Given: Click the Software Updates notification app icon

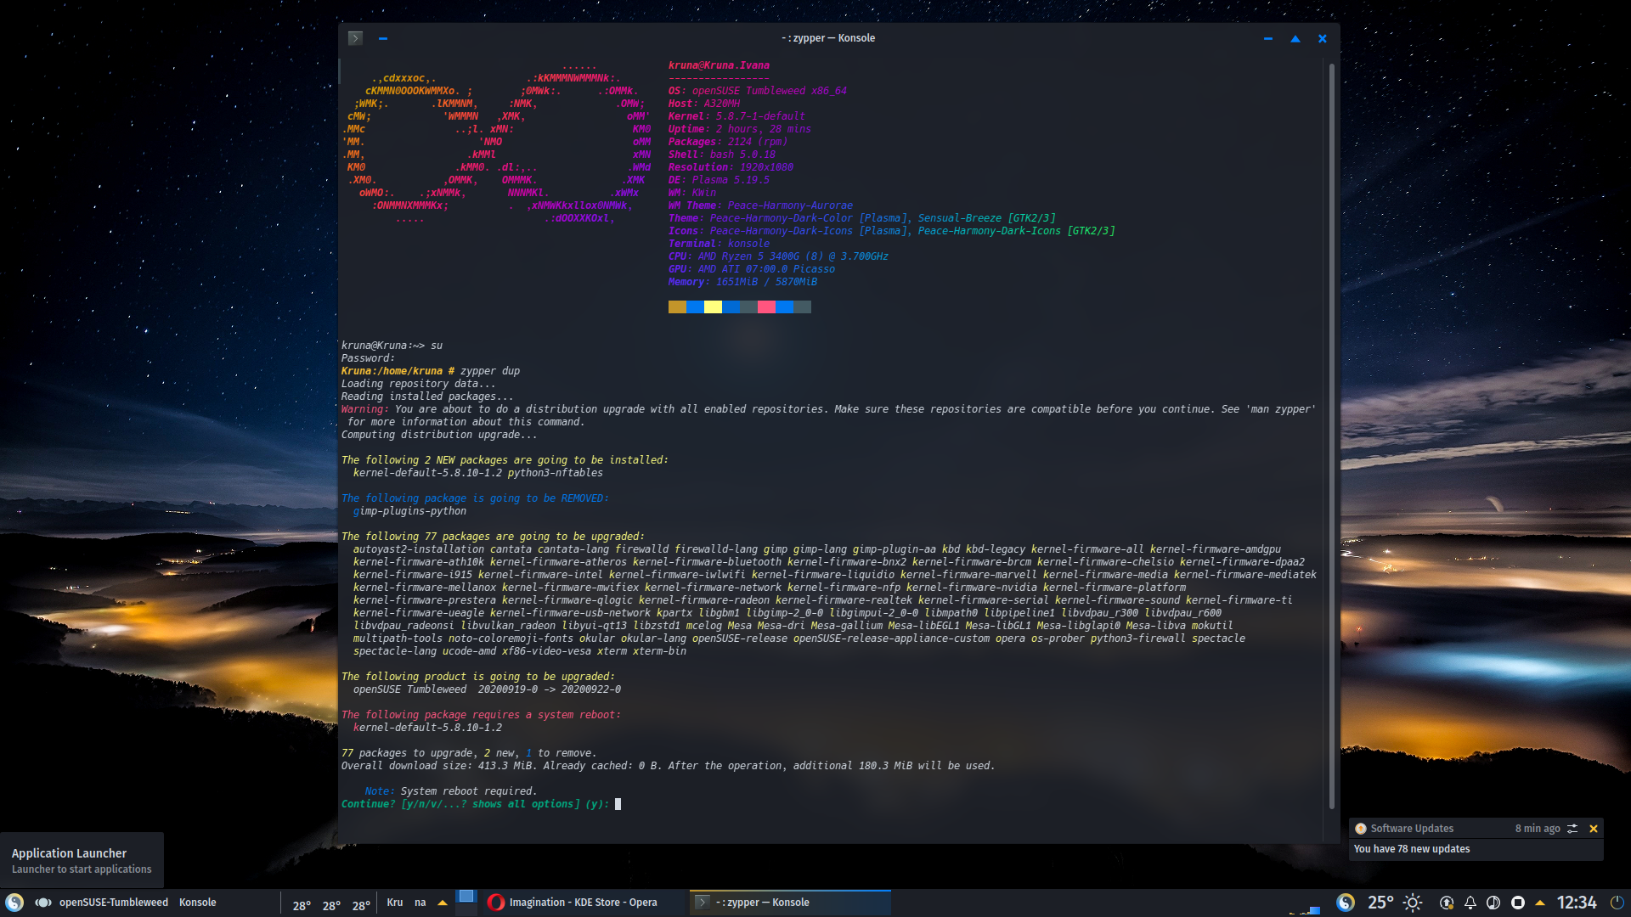Looking at the screenshot, I should (x=1361, y=829).
